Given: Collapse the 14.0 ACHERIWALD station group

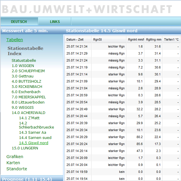Looking at the screenshot, I should [x=28, y=113].
